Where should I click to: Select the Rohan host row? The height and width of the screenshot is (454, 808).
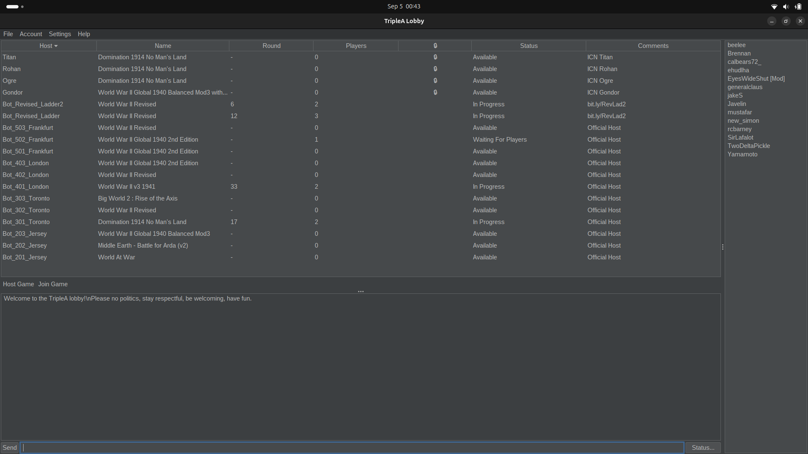[361, 69]
